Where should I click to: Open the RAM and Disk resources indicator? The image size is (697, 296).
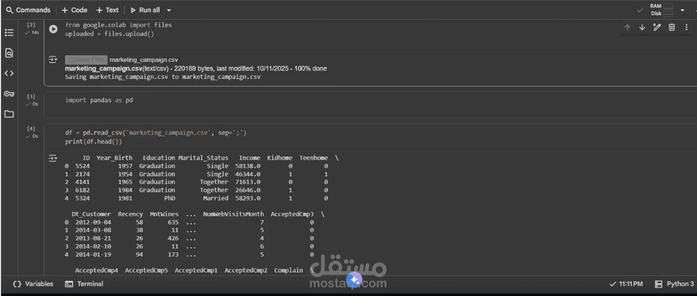(x=662, y=10)
